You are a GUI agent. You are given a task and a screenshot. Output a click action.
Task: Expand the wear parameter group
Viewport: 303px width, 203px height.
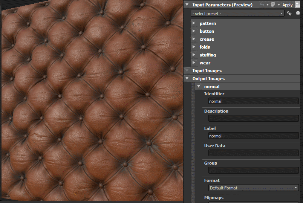tap(194, 63)
